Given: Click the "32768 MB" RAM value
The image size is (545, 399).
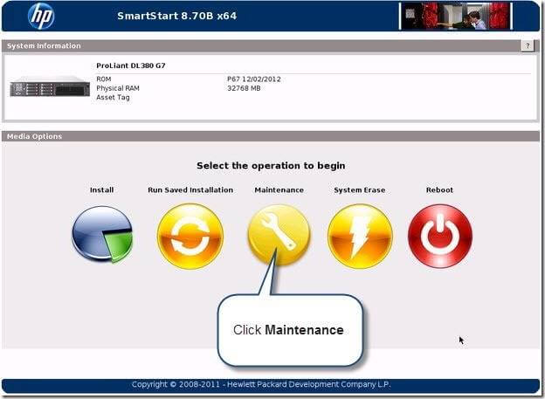Looking at the screenshot, I should [x=244, y=88].
